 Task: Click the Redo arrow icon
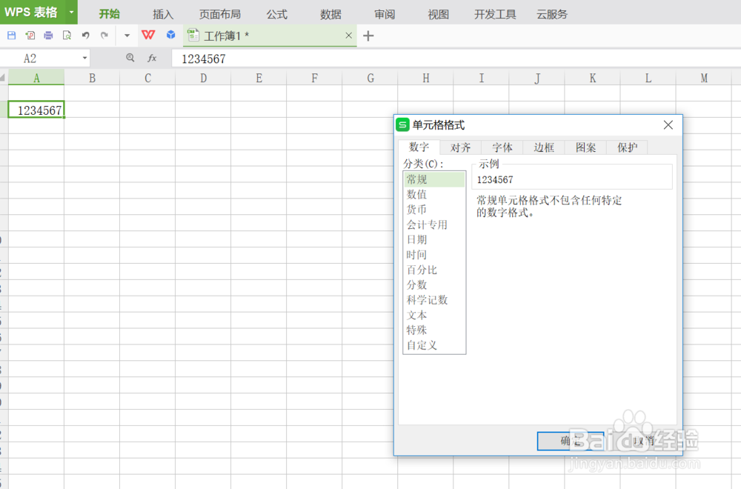pyautogui.click(x=104, y=36)
